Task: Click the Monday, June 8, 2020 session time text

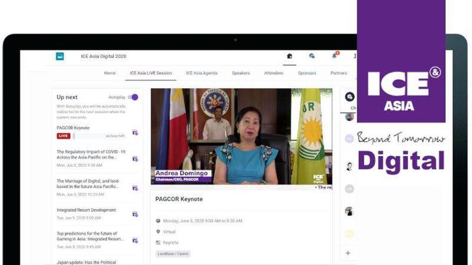Action: click(202, 221)
